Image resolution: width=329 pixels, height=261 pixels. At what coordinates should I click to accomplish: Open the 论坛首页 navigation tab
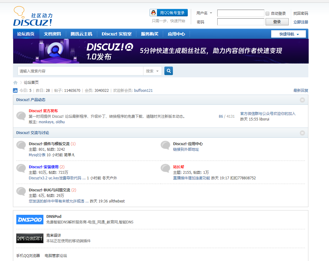tap(26, 34)
